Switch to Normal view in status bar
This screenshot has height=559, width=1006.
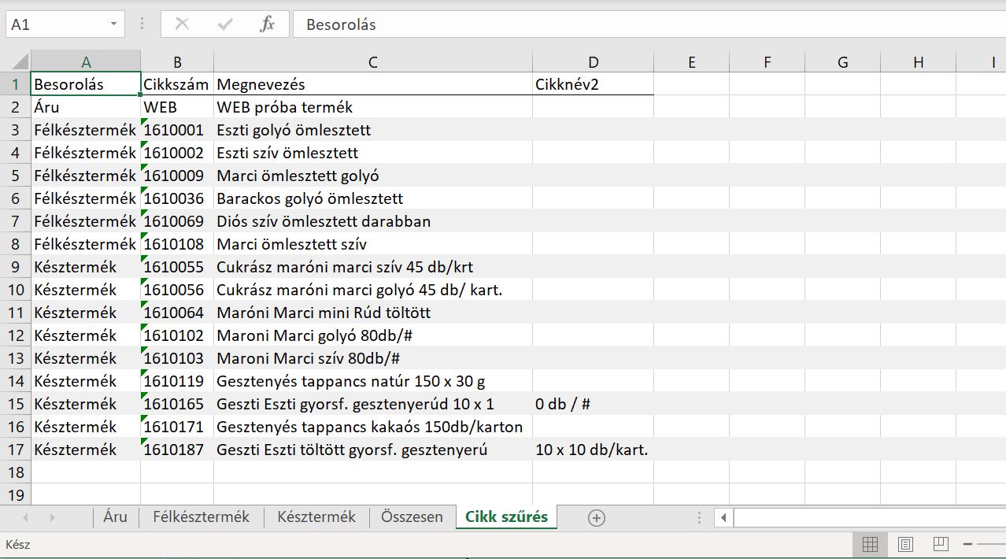click(x=870, y=544)
